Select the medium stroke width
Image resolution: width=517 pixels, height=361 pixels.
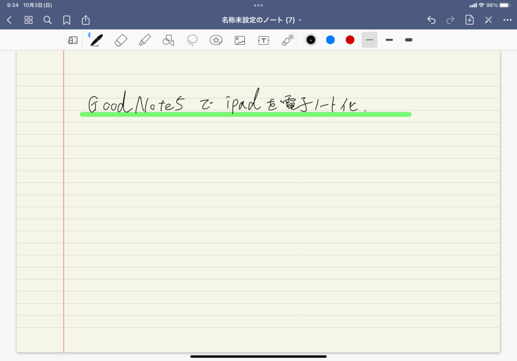point(389,40)
